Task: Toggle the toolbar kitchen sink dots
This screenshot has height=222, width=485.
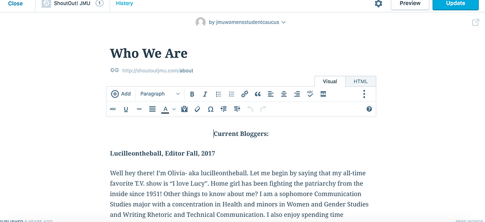Action: [364, 94]
